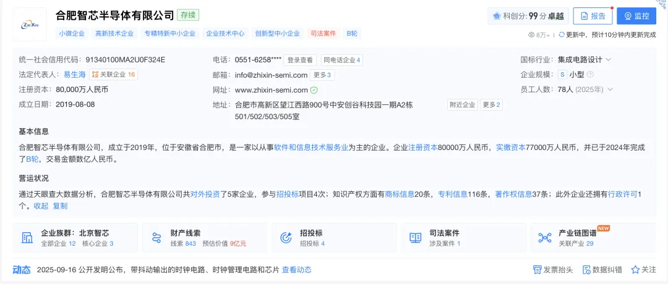Open 软件和信息技术服务业 link
This screenshot has width=668, height=284.
311,148
